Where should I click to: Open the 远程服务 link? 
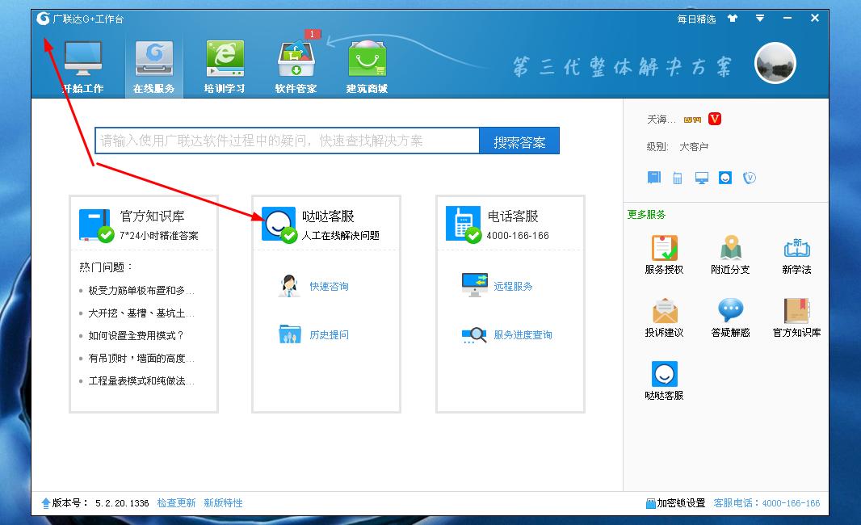(x=513, y=286)
